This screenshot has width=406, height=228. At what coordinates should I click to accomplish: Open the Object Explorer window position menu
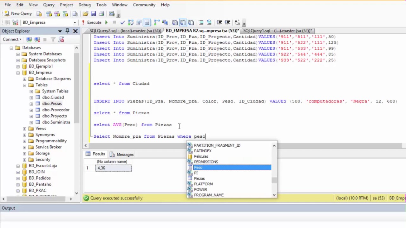click(x=60, y=31)
